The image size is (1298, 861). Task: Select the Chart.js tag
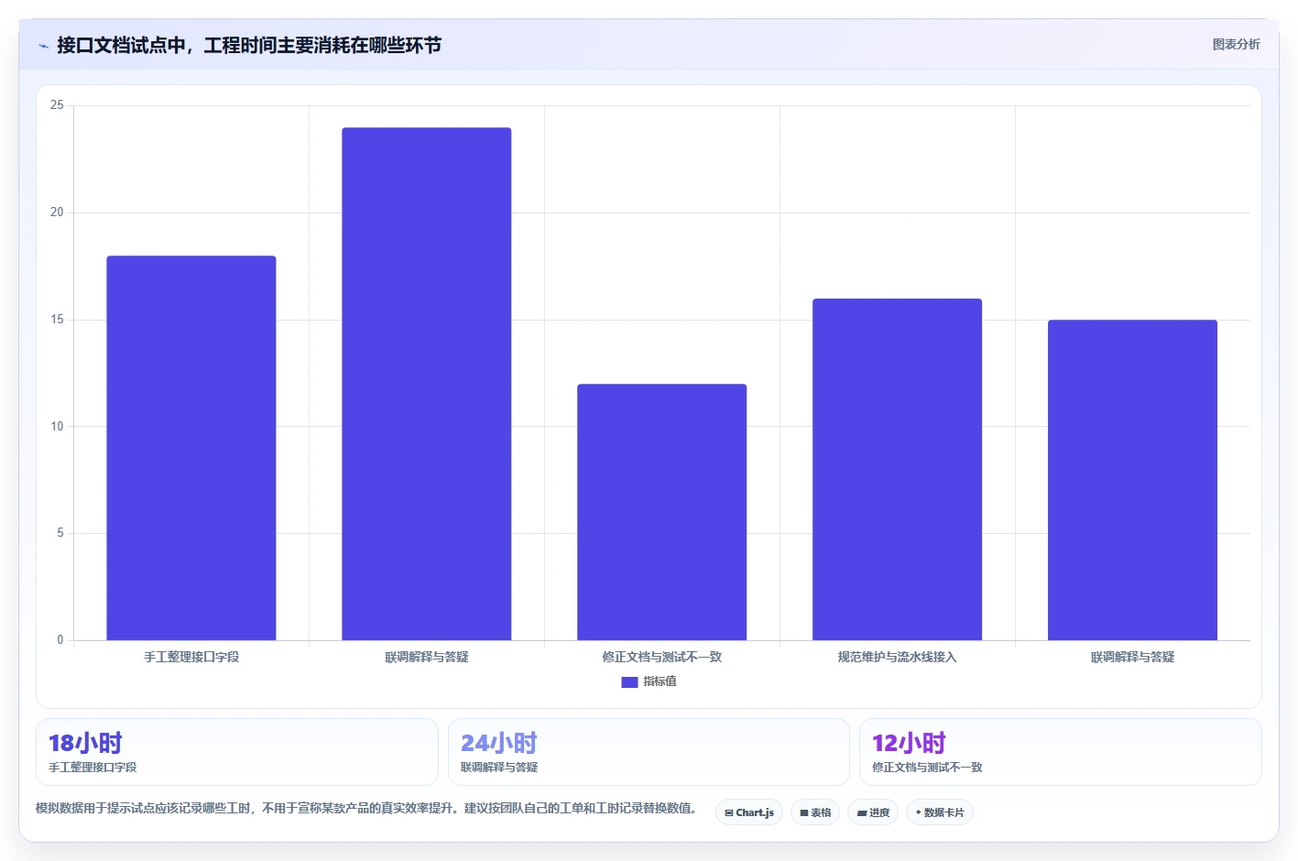(x=749, y=812)
